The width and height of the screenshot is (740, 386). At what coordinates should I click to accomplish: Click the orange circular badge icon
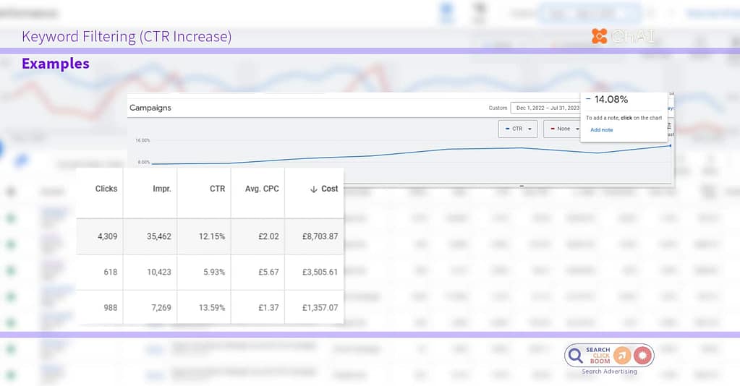tap(621, 355)
